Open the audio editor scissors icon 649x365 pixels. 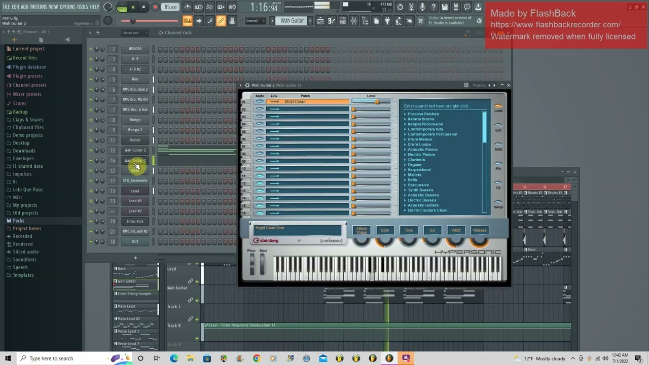(411, 7)
